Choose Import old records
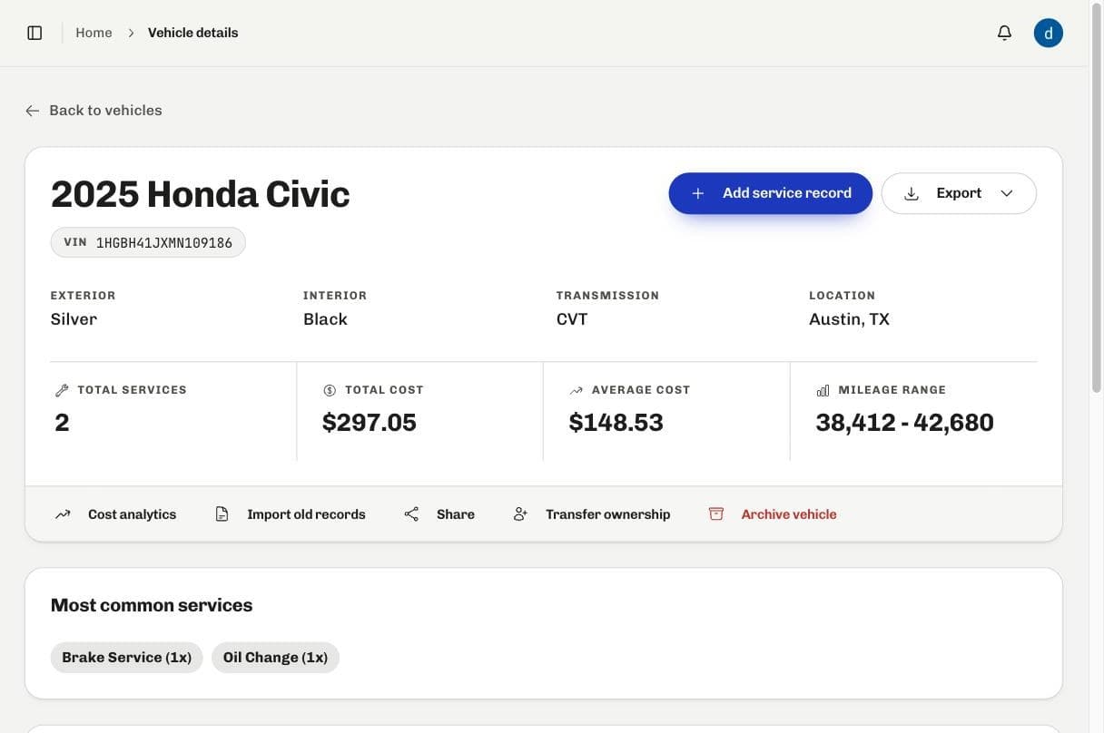This screenshot has width=1104, height=733. (x=291, y=514)
